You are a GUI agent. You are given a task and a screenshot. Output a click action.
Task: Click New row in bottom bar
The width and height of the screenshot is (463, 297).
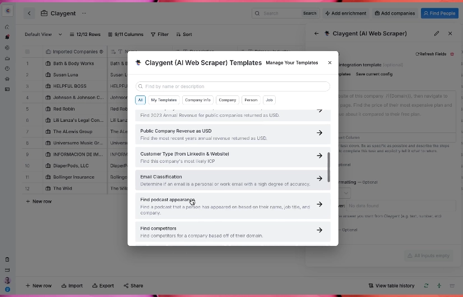(39, 285)
